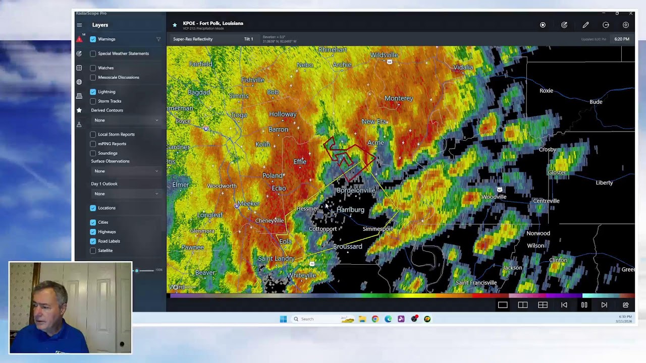646x363 pixels.
Task: Open Microsoft Edge from the taskbar
Action: click(x=388, y=319)
